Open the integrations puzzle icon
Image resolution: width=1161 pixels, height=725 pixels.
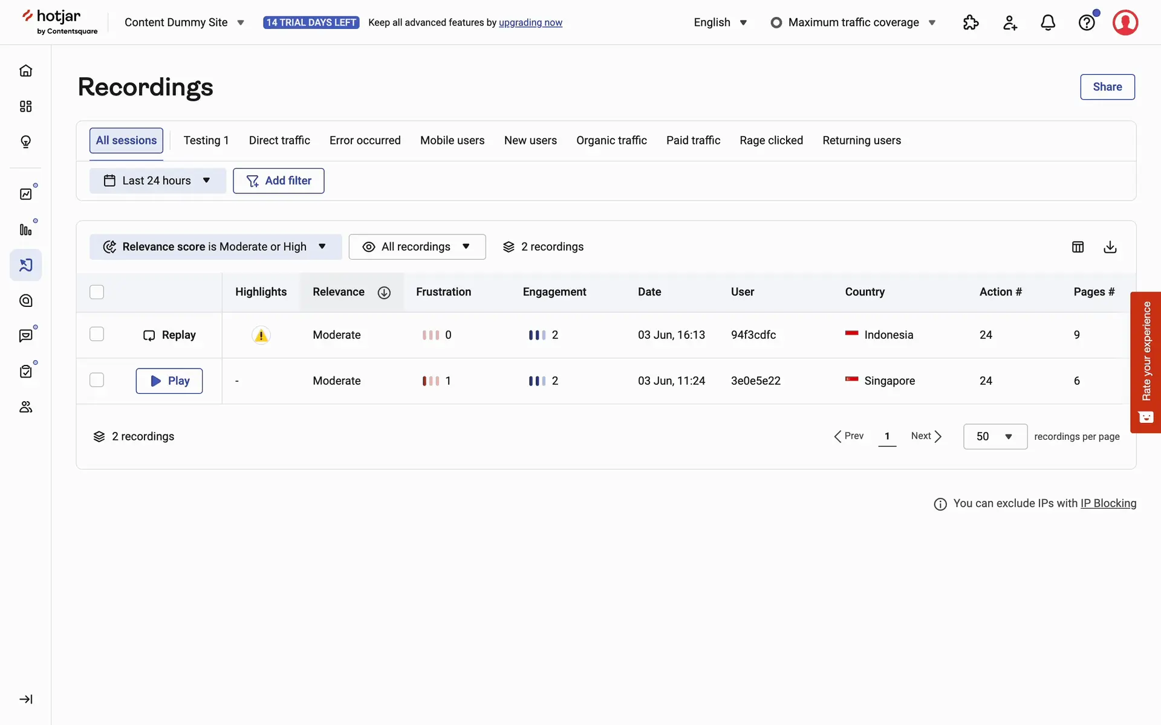pos(971,23)
